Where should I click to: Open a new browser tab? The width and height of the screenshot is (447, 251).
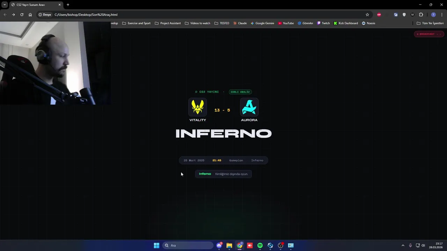[68, 5]
